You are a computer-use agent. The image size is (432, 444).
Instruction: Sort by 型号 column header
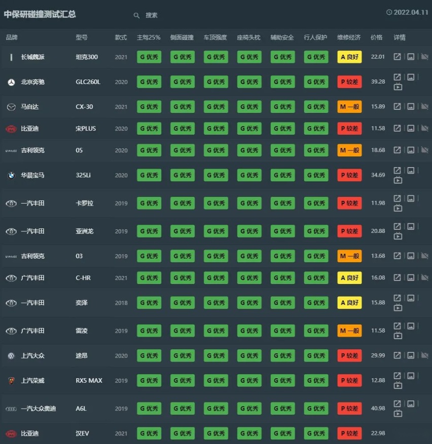[x=82, y=37]
